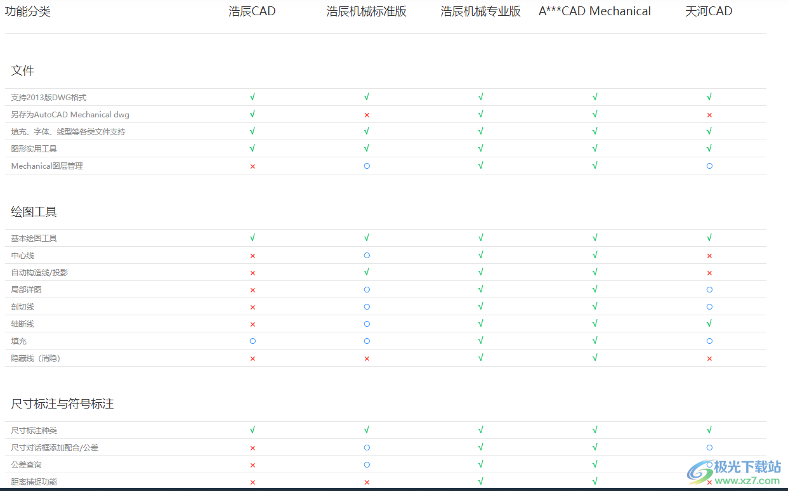Click 天河CAD check mark in 轴断线 row
The image size is (788, 491).
709,324
